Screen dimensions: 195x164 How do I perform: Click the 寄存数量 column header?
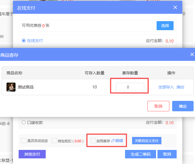(x=130, y=73)
